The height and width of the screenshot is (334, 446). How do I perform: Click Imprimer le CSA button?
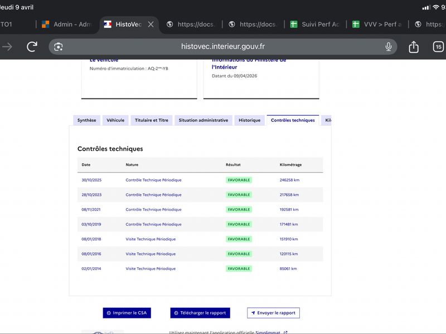127,313
